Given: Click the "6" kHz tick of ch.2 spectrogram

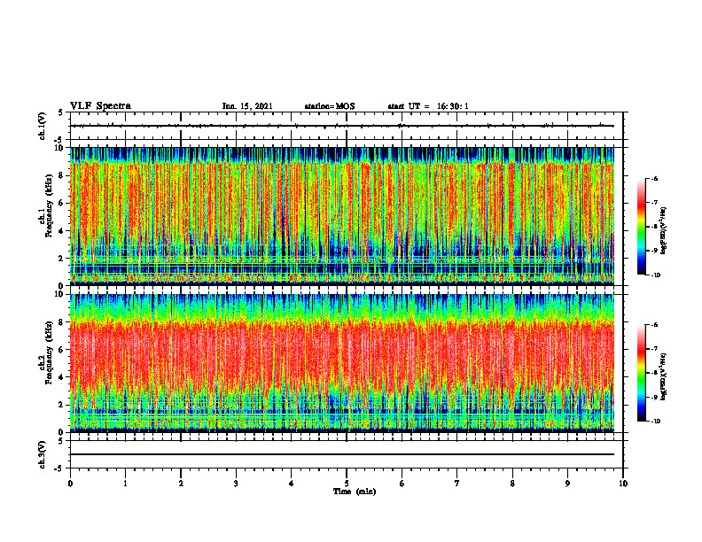Looking at the screenshot, I should coord(62,350).
